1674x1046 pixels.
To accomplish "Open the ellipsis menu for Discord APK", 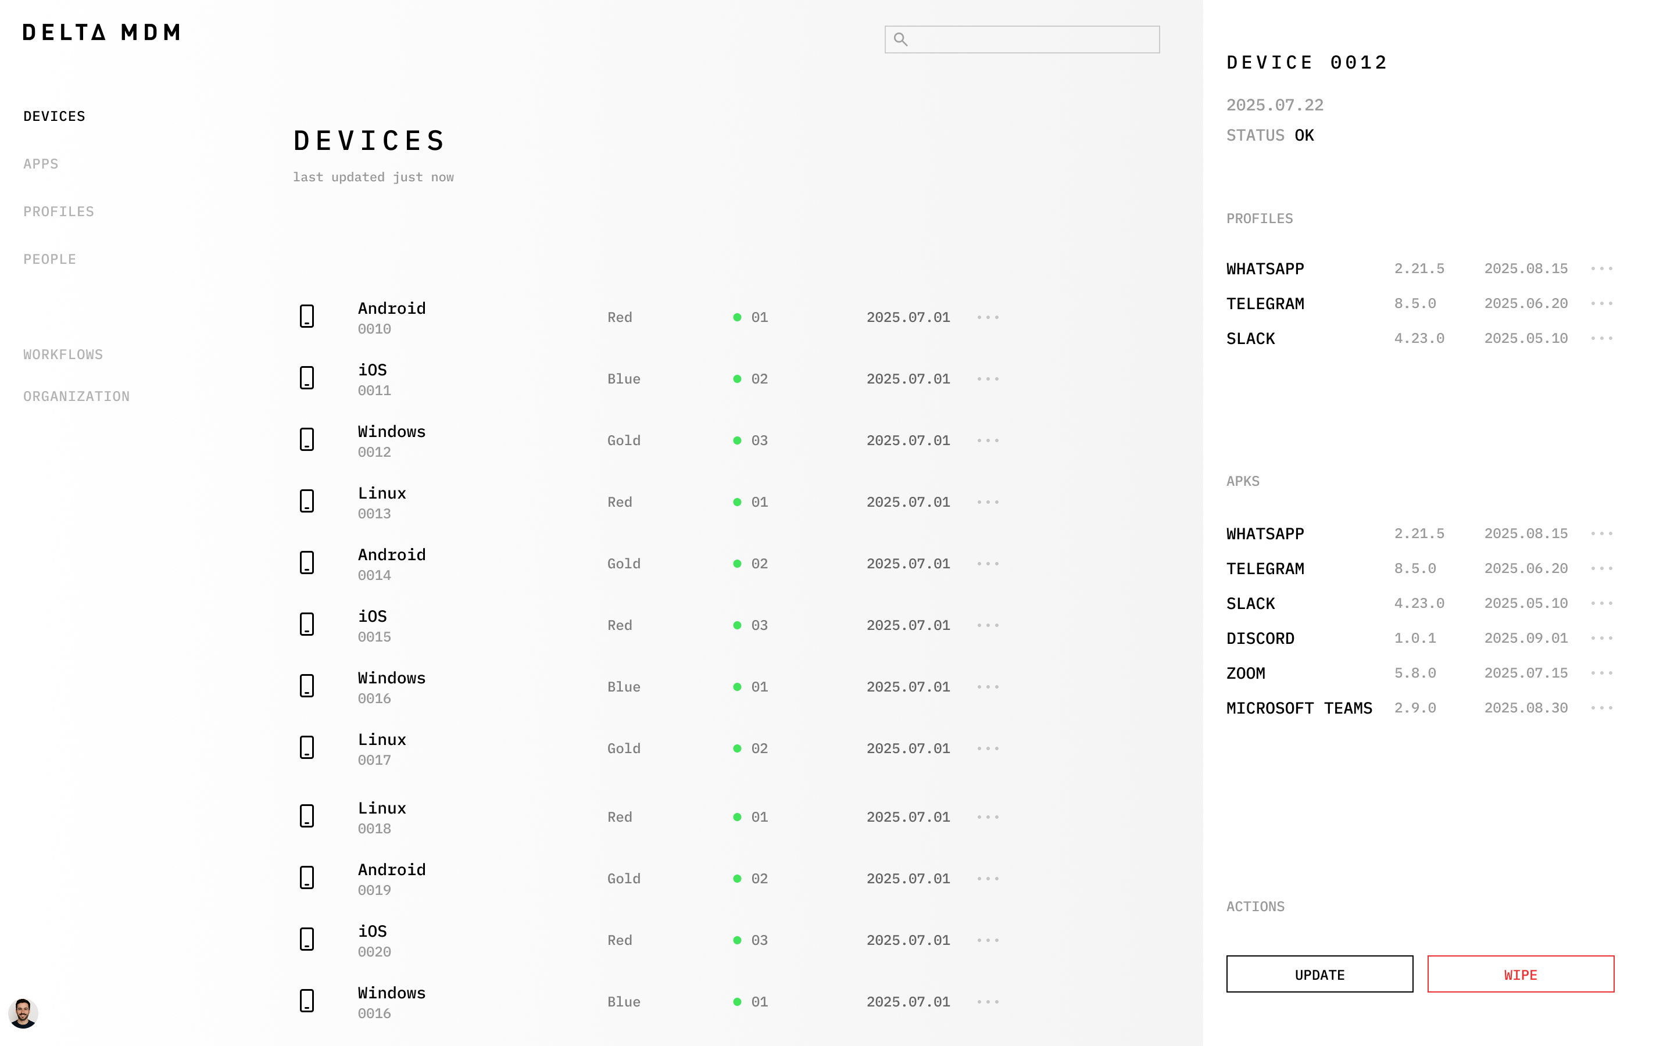I will coord(1601,638).
